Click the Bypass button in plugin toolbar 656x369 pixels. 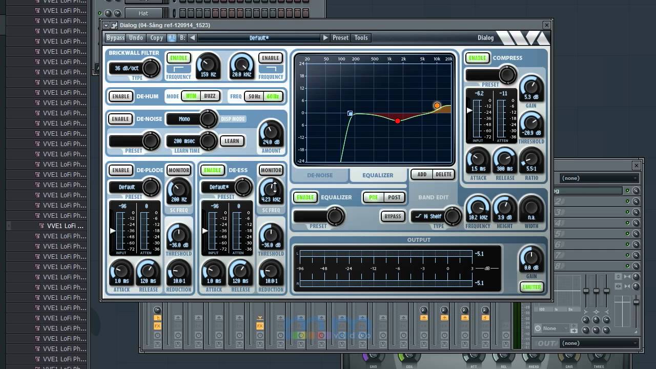(x=115, y=38)
